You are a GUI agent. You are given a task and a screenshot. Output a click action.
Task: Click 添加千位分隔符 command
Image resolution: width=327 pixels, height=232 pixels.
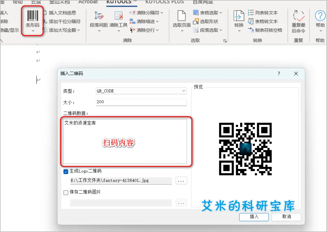[x=65, y=21]
